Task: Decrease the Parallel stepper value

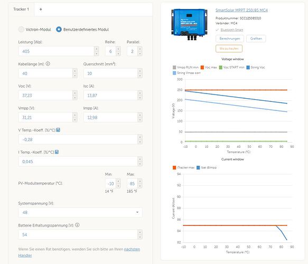Action: point(140,53)
